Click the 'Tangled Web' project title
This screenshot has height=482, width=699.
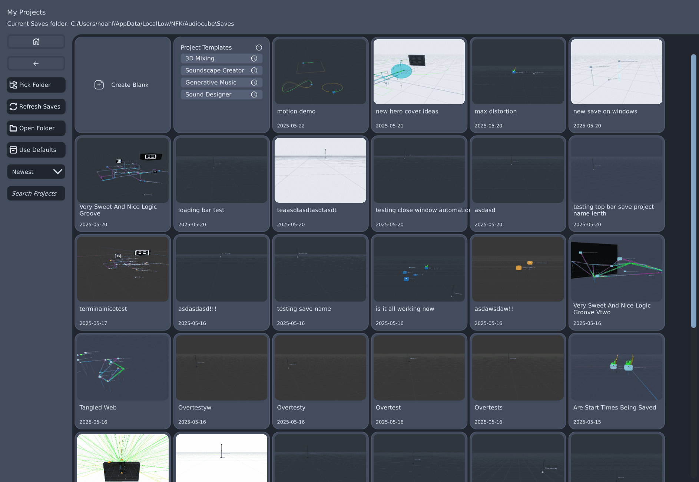(x=98, y=408)
